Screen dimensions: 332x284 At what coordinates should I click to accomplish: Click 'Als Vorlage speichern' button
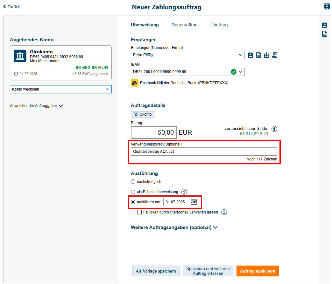[156, 271]
